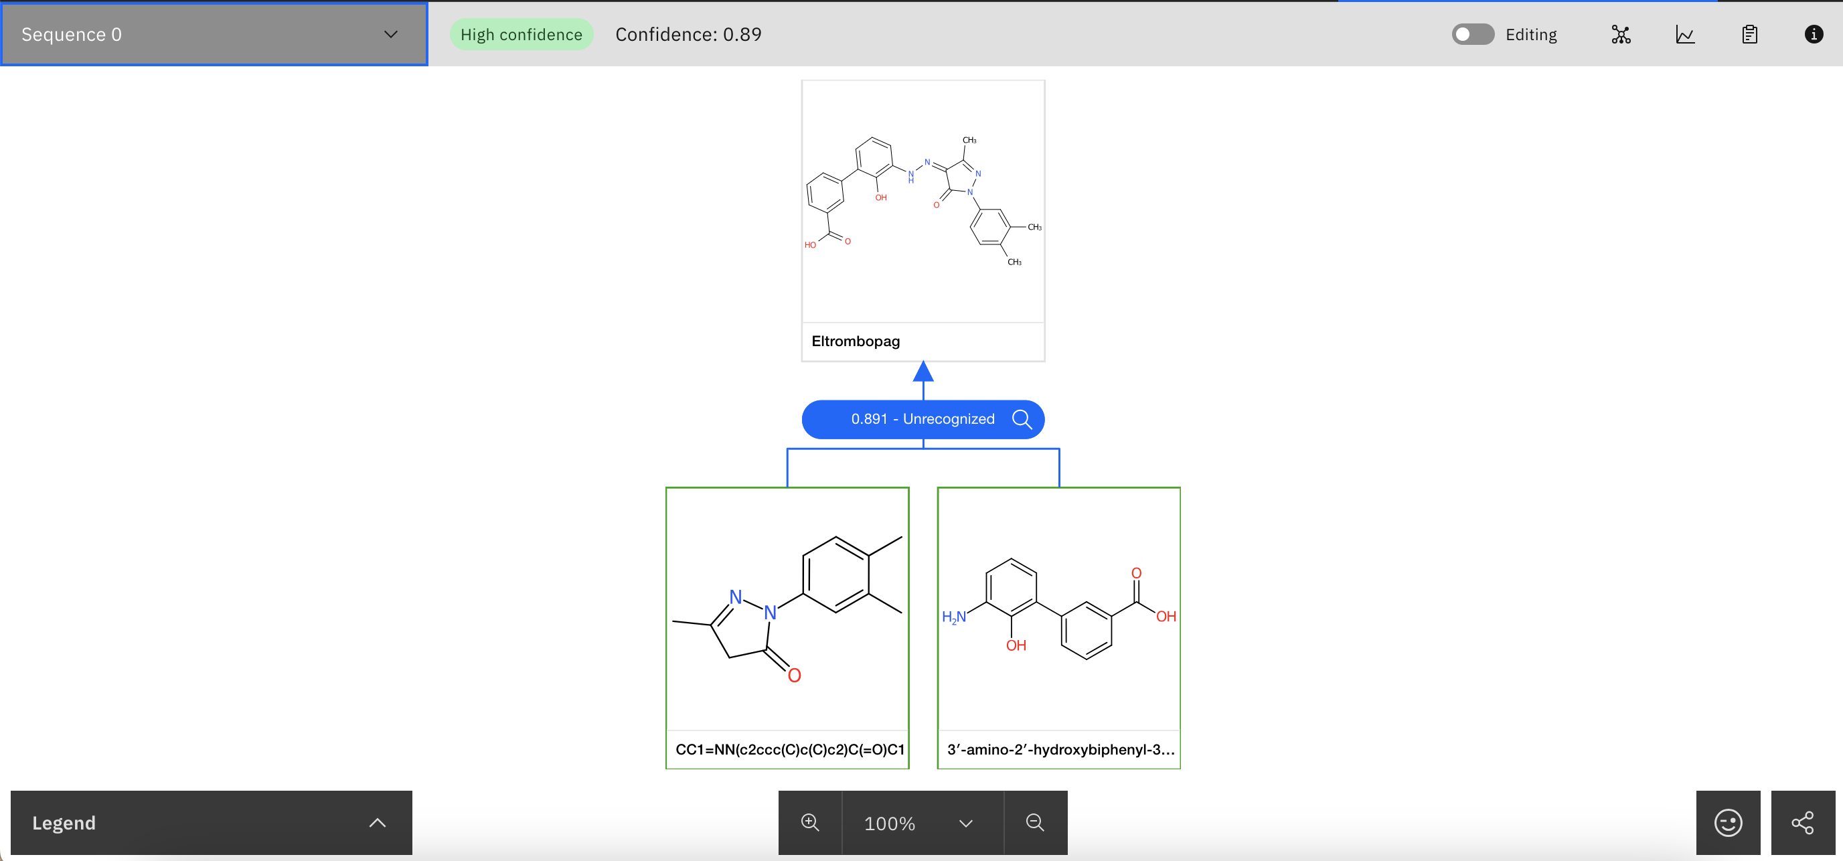The image size is (1843, 861).
Task: Click the smiley feedback icon near bottom right
Action: (x=1728, y=822)
